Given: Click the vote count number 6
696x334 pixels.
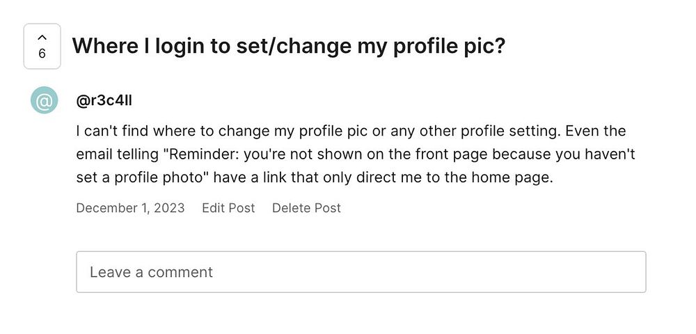Looking at the screenshot, I should click(42, 54).
